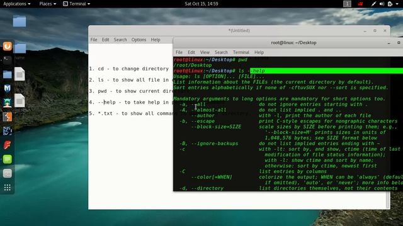The height and width of the screenshot is (226, 403).
Task: Open the Edit menu of the Untitled editor
Action: 105,40
